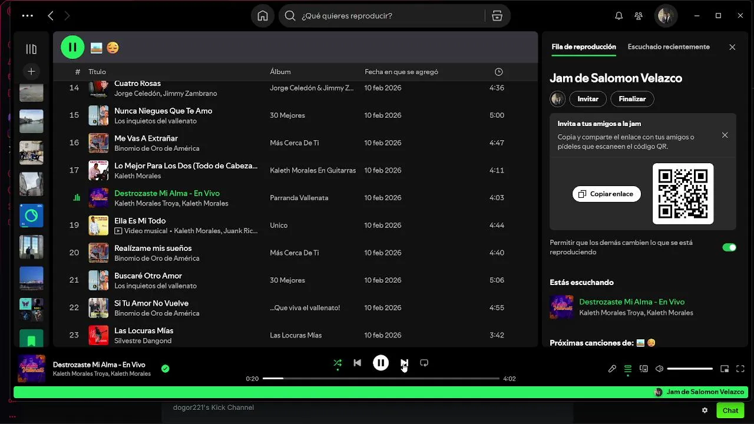Click Las Locuras Mías cover thumbnail
The image size is (754, 424).
(98, 335)
